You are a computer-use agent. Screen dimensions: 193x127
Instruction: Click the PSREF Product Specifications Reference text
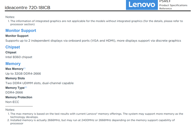pyautogui.click(x=173, y=5)
